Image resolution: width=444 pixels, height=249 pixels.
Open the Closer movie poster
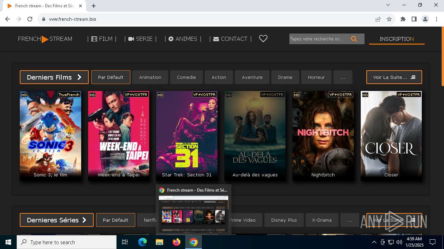coord(391,136)
